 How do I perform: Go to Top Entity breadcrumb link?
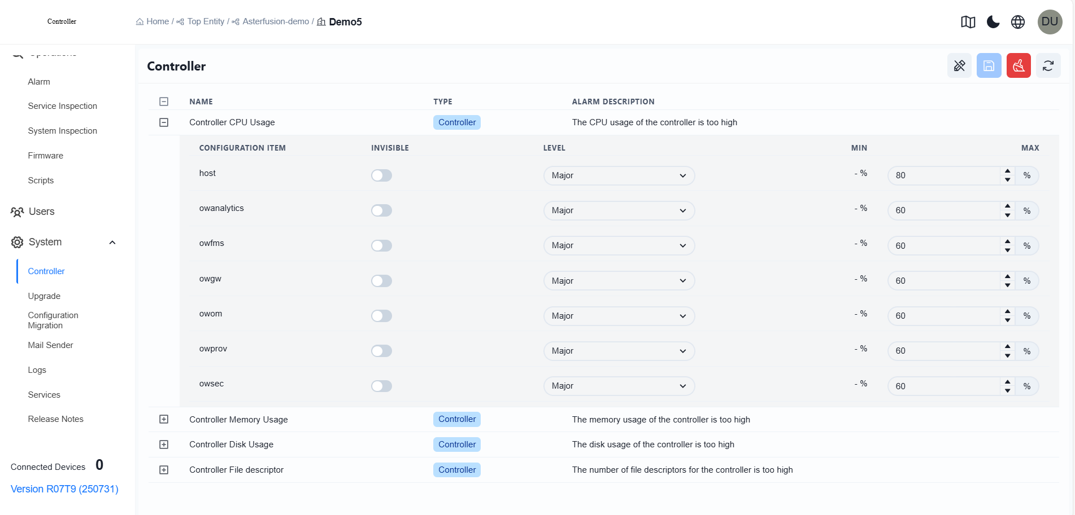(x=206, y=21)
